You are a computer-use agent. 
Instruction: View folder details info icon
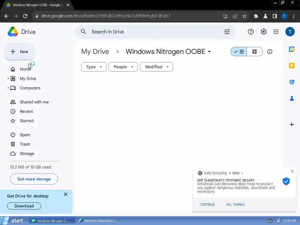click(270, 52)
